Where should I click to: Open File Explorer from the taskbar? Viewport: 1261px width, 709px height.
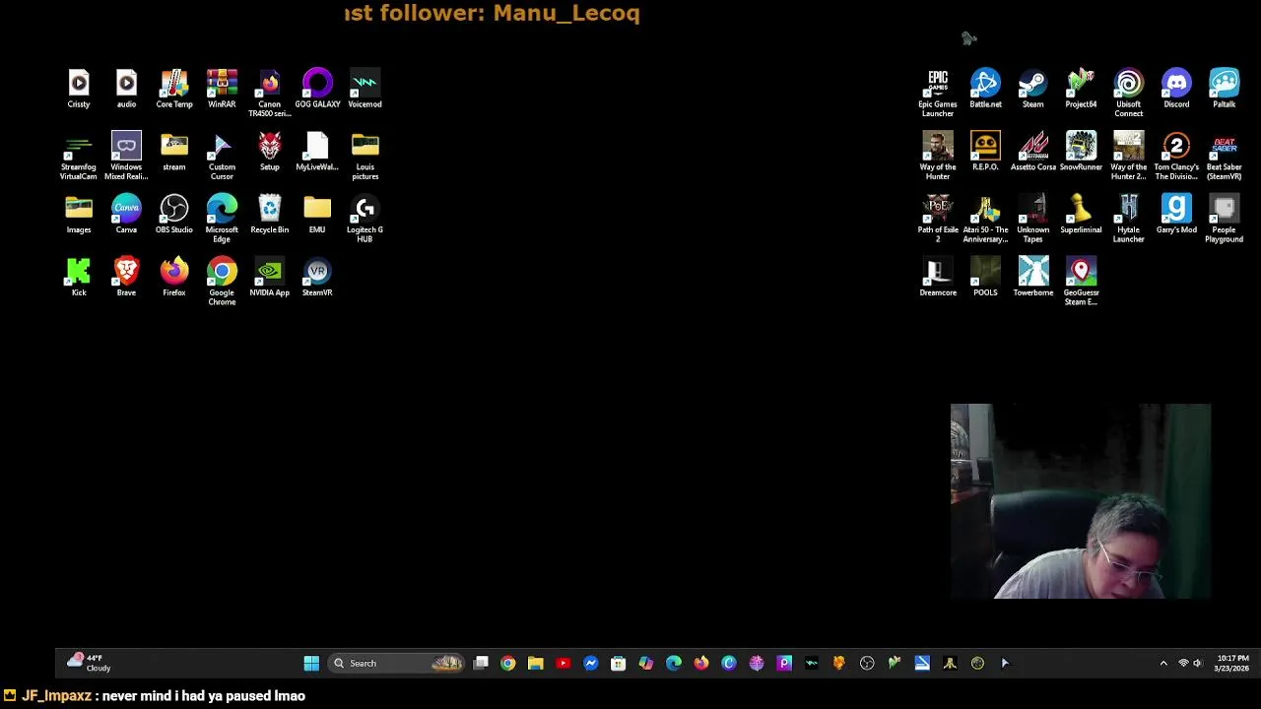[535, 664]
